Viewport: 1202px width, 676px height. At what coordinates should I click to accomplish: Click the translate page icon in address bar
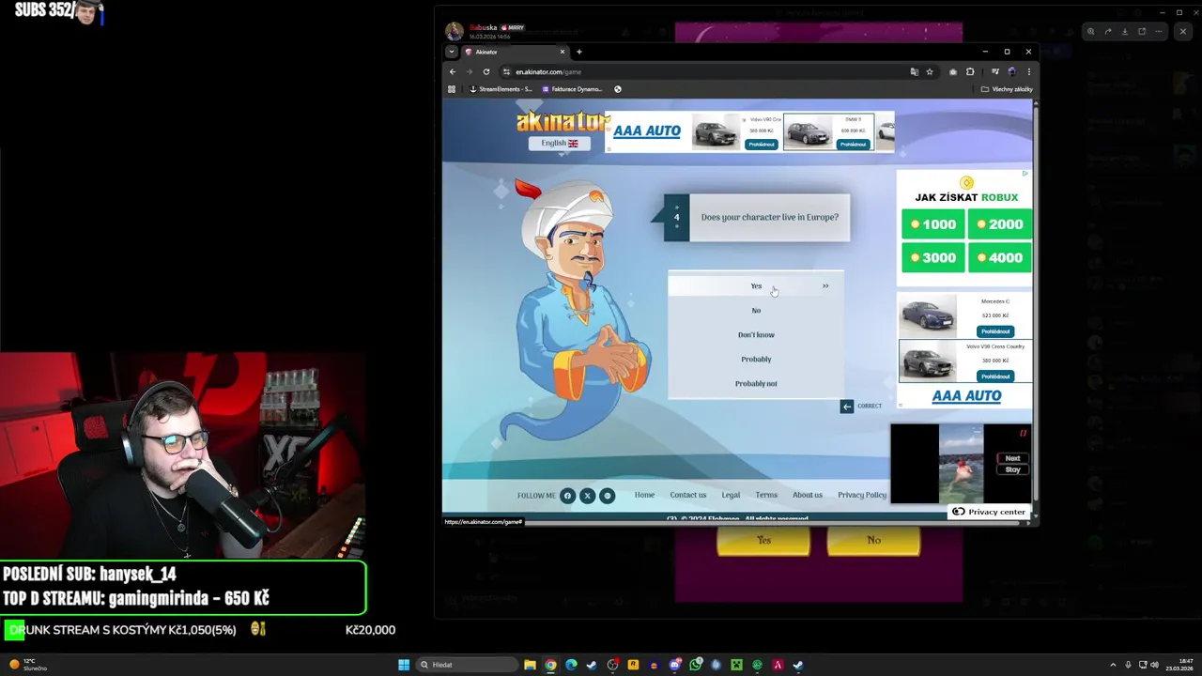(x=914, y=71)
